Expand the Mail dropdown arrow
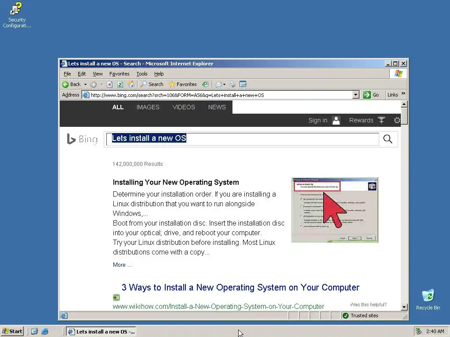 point(225,84)
